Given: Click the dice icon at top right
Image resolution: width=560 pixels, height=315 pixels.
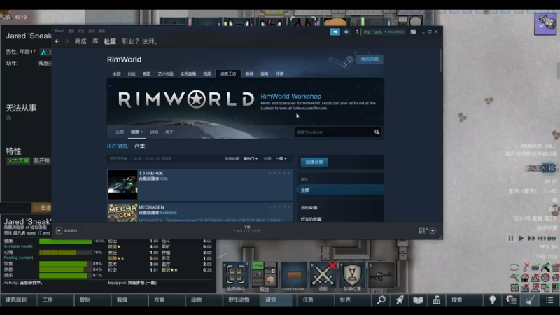Looking at the screenshot, I should pyautogui.click(x=545, y=24).
